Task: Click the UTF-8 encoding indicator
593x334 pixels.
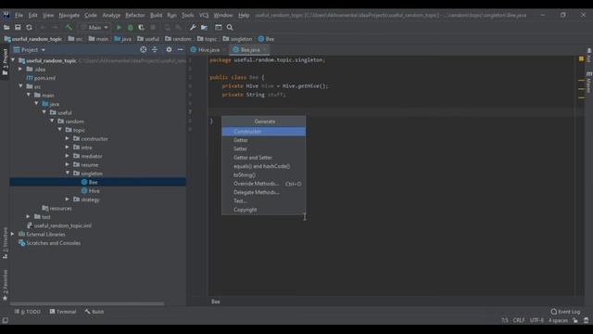Action: 536,320
